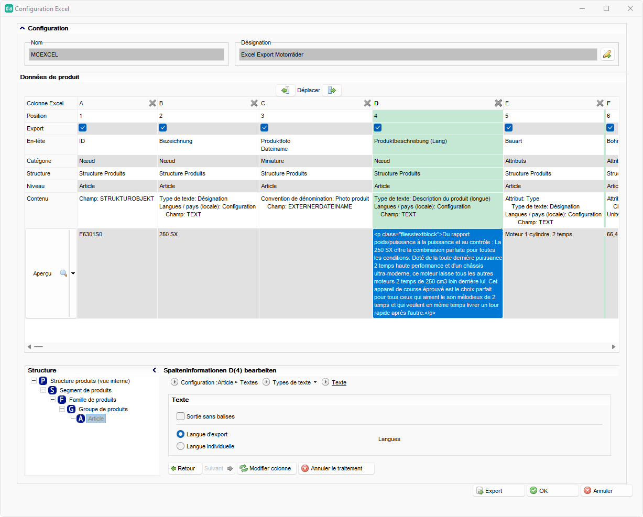Remove column D with X icon

pos(498,103)
